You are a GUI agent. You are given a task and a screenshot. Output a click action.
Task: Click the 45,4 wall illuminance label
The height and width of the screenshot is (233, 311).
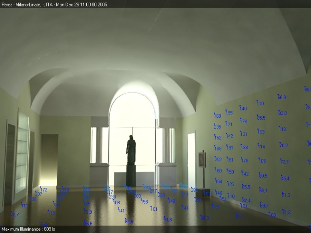click(x=285, y=178)
